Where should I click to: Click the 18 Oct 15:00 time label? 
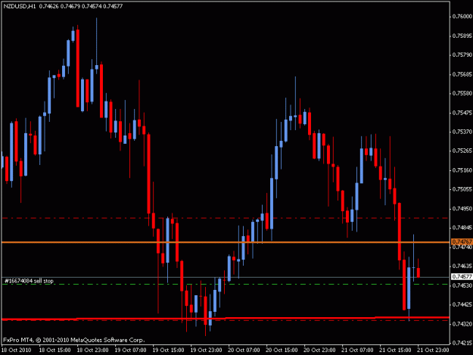55,350
